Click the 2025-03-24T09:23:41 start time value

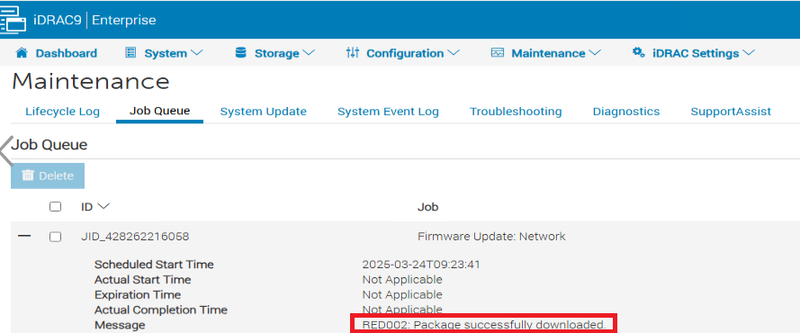421,265
